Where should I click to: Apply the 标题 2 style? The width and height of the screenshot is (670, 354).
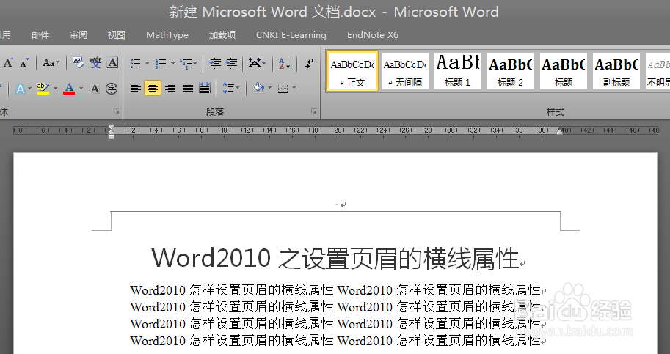tap(511, 70)
